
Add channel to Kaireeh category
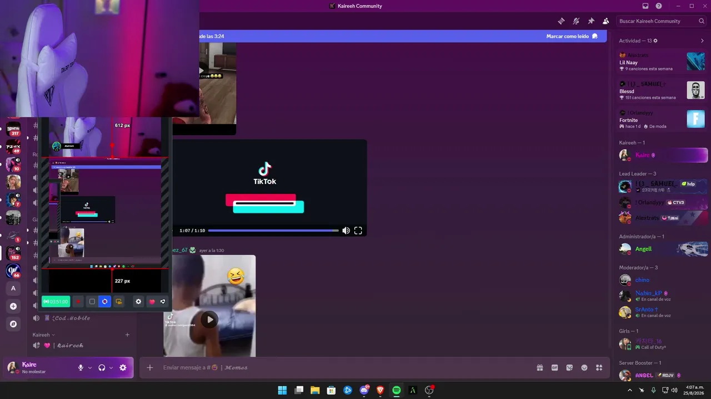click(127, 335)
